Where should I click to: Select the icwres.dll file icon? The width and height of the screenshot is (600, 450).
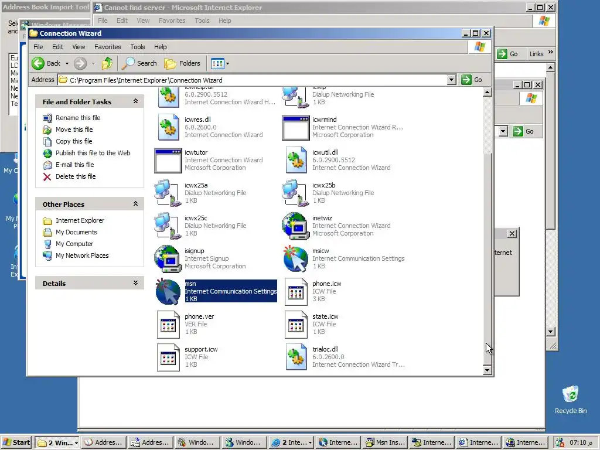pyautogui.click(x=168, y=127)
